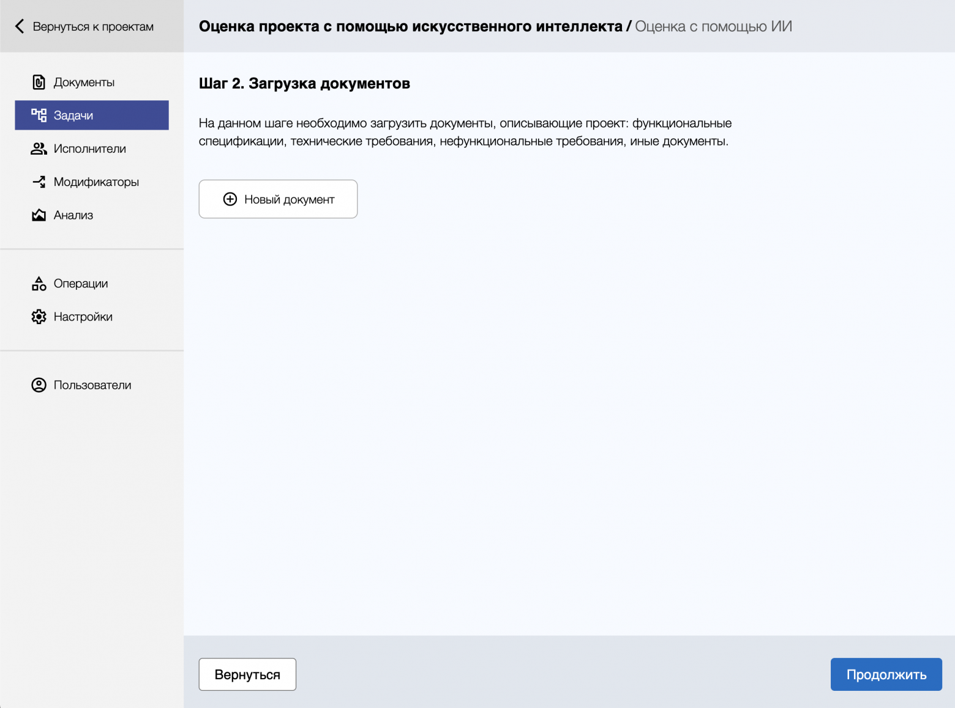Click the Вернуться button at bottom
The width and height of the screenshot is (955, 708).
(x=247, y=674)
